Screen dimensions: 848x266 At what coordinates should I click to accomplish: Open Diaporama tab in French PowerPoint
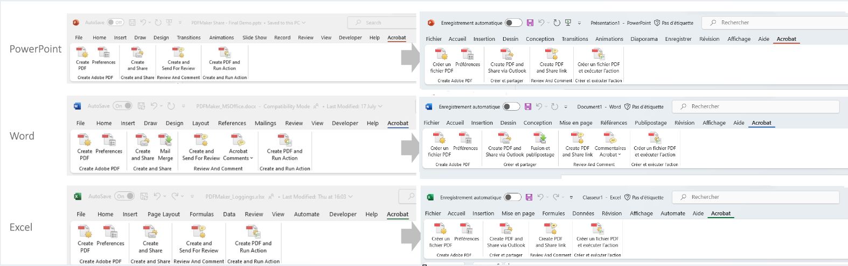pyautogui.click(x=644, y=39)
